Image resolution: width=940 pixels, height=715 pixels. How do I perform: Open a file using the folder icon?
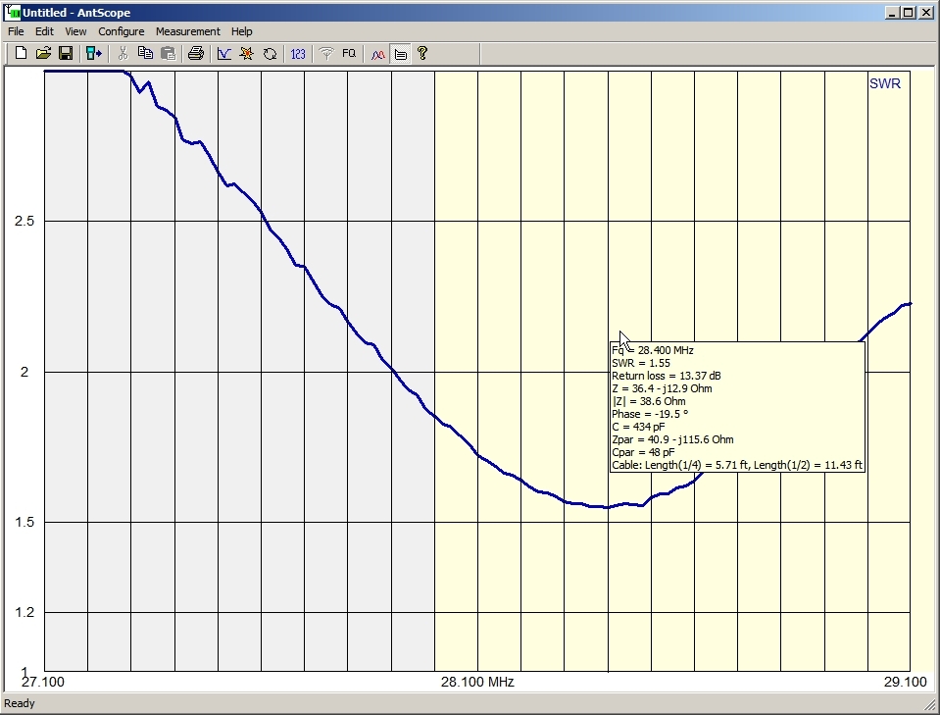(x=43, y=53)
